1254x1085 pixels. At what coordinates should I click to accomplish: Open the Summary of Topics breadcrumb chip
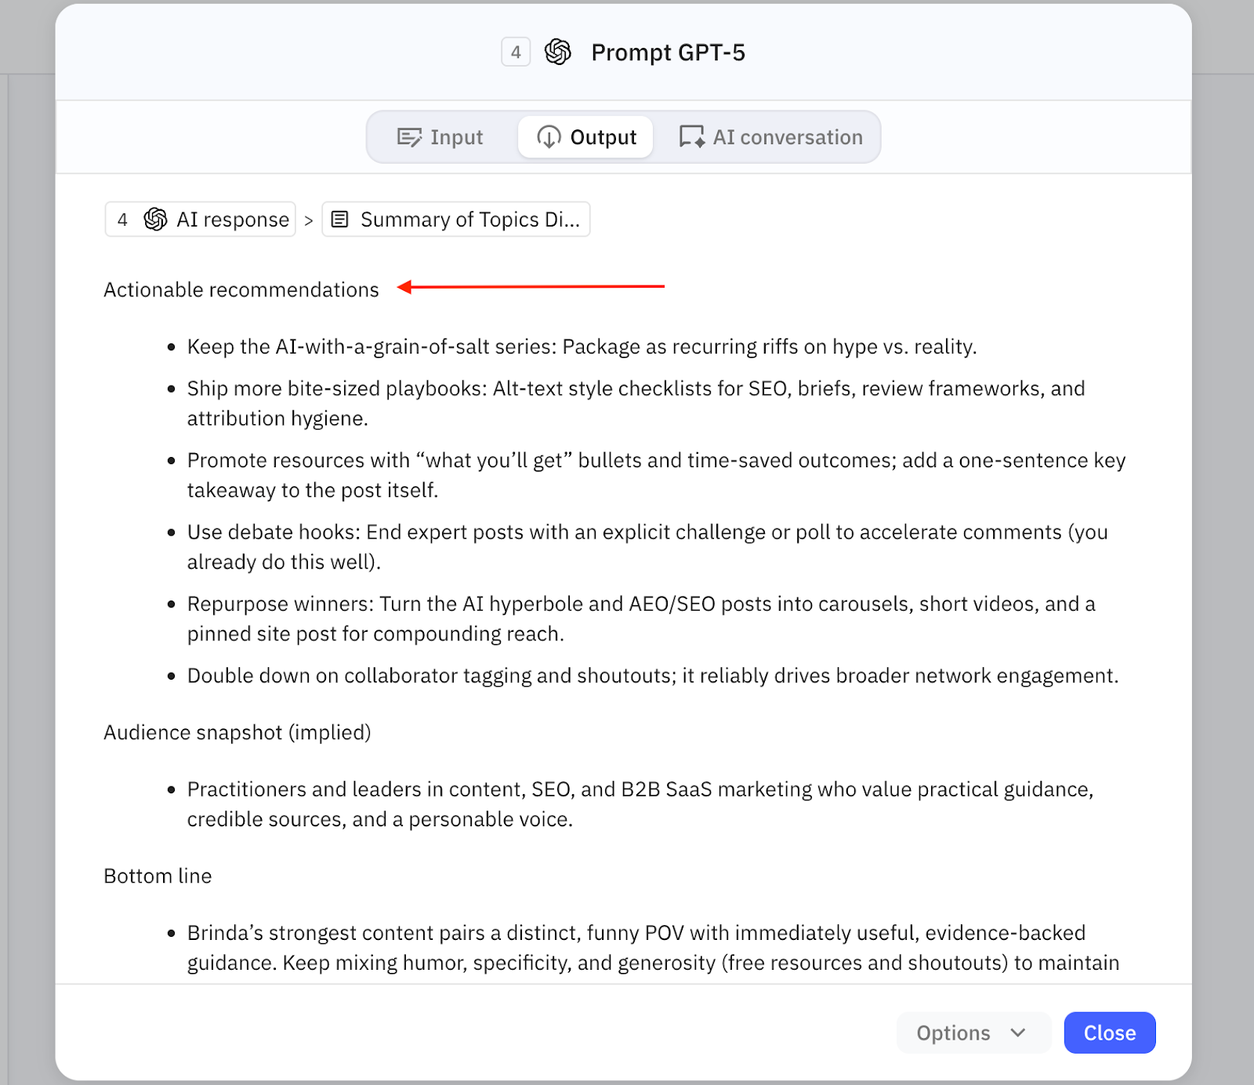point(456,220)
